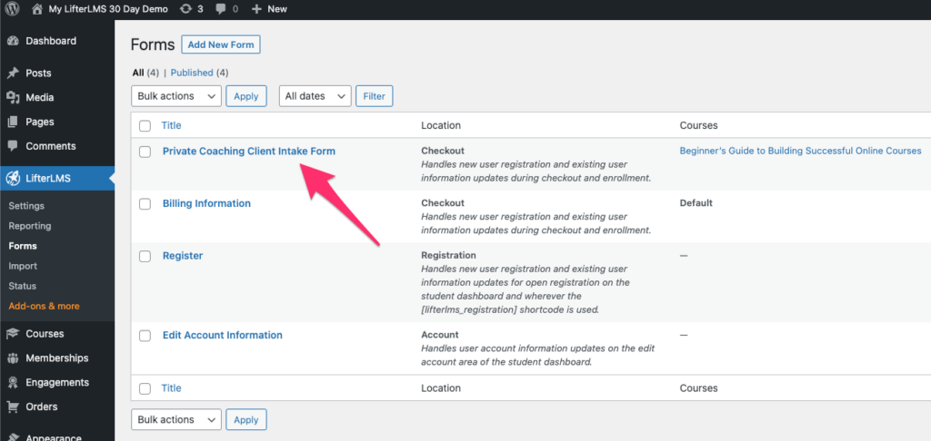Click the home icon beside site name
931x441 pixels.
click(37, 9)
